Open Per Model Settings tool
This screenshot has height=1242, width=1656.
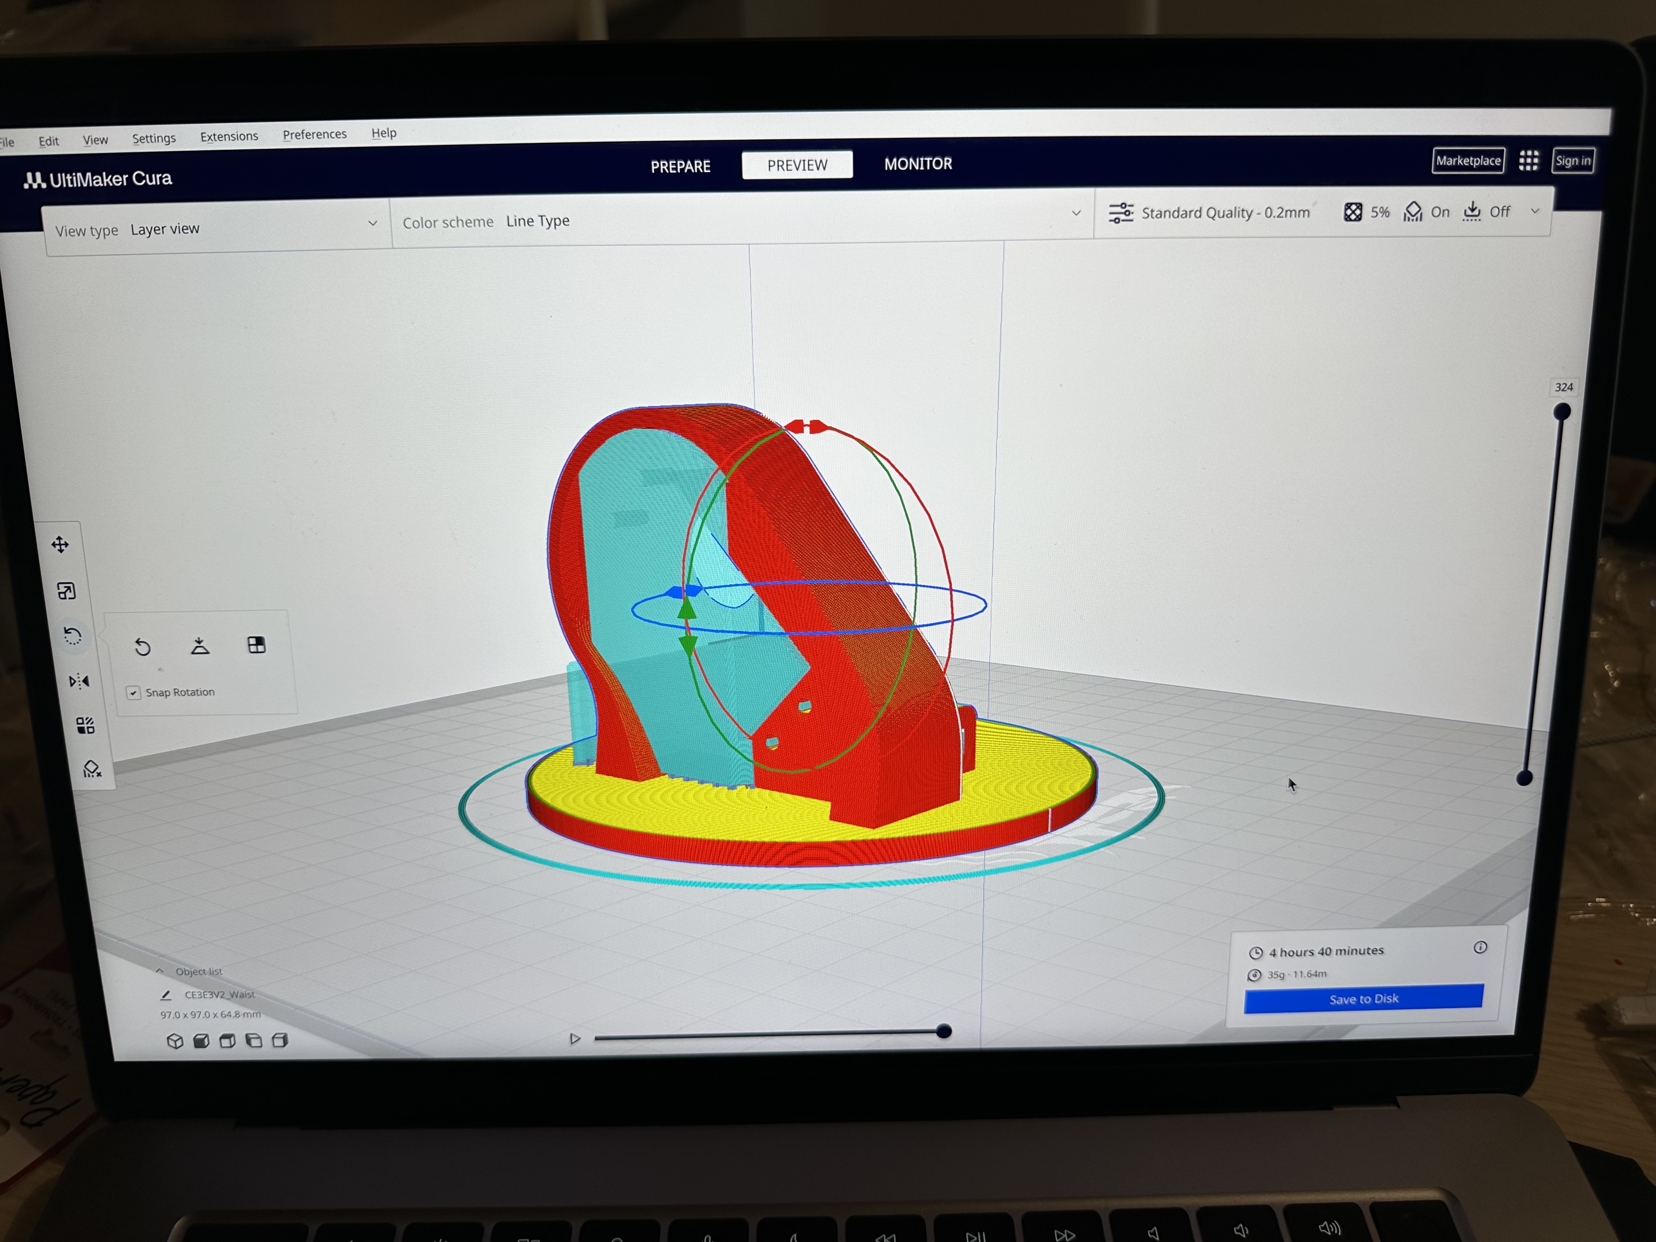coord(85,725)
